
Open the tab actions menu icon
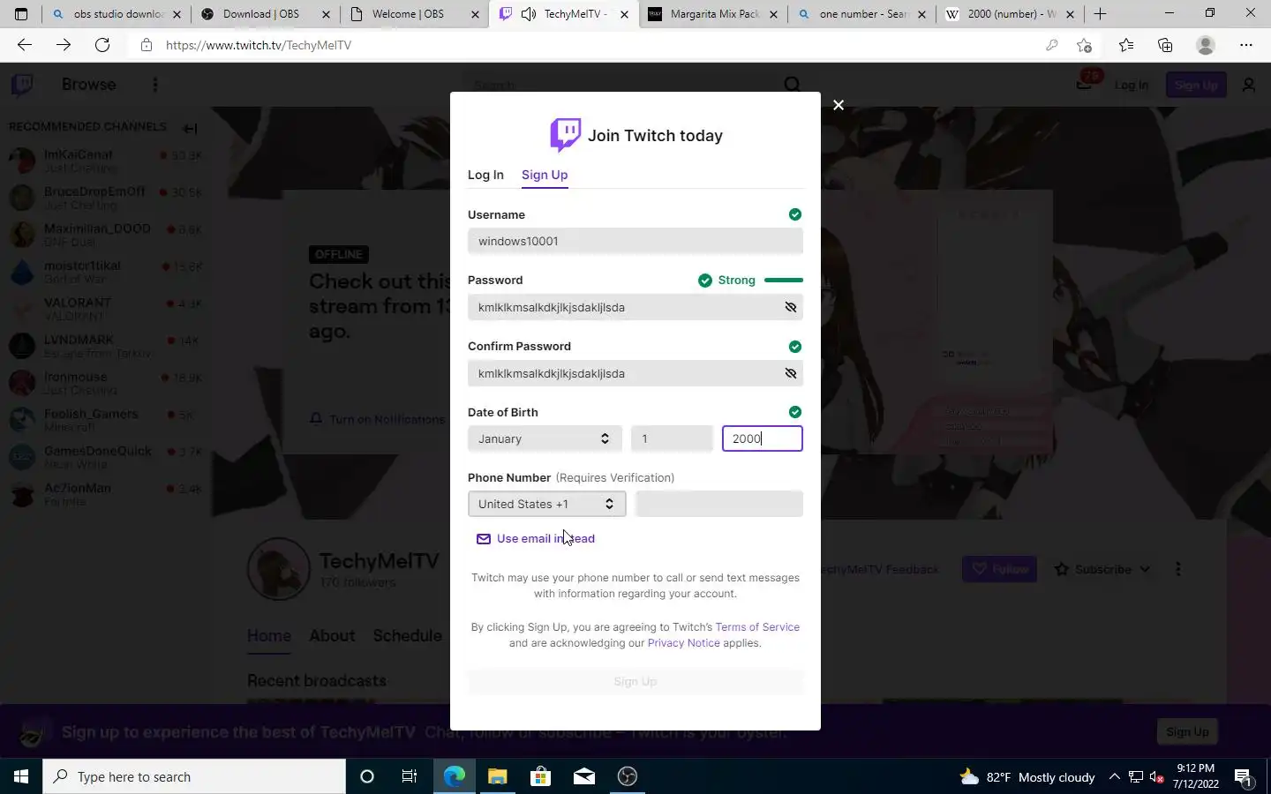coord(21,14)
